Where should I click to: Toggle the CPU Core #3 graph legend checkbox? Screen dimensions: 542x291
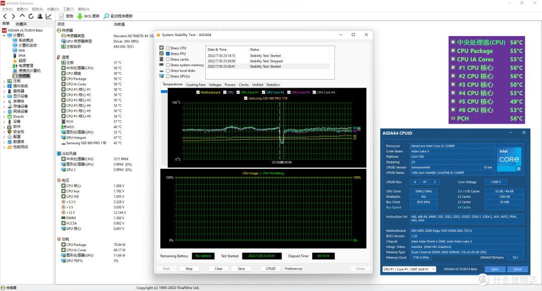(x=290, y=92)
